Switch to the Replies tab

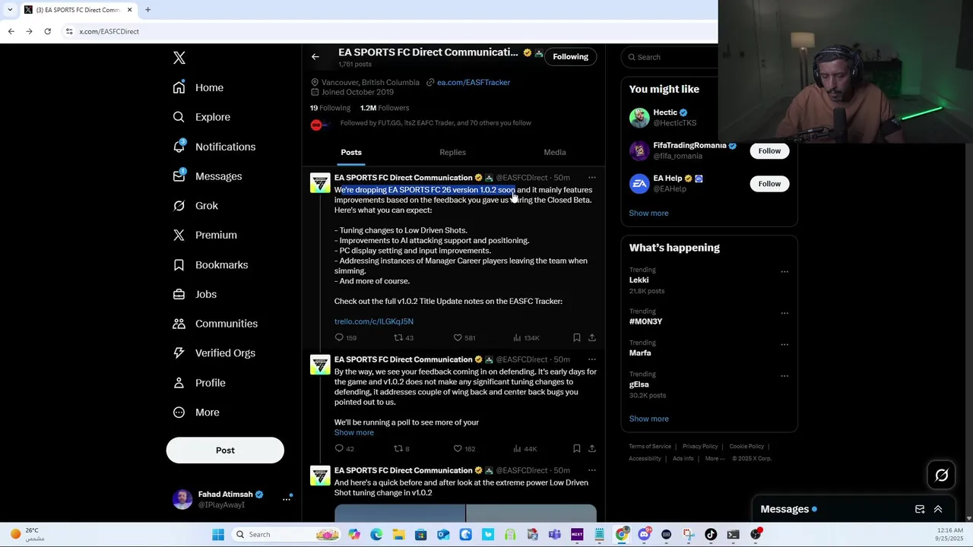point(452,153)
